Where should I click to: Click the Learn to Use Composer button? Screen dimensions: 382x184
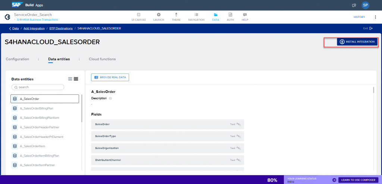coord(358,180)
